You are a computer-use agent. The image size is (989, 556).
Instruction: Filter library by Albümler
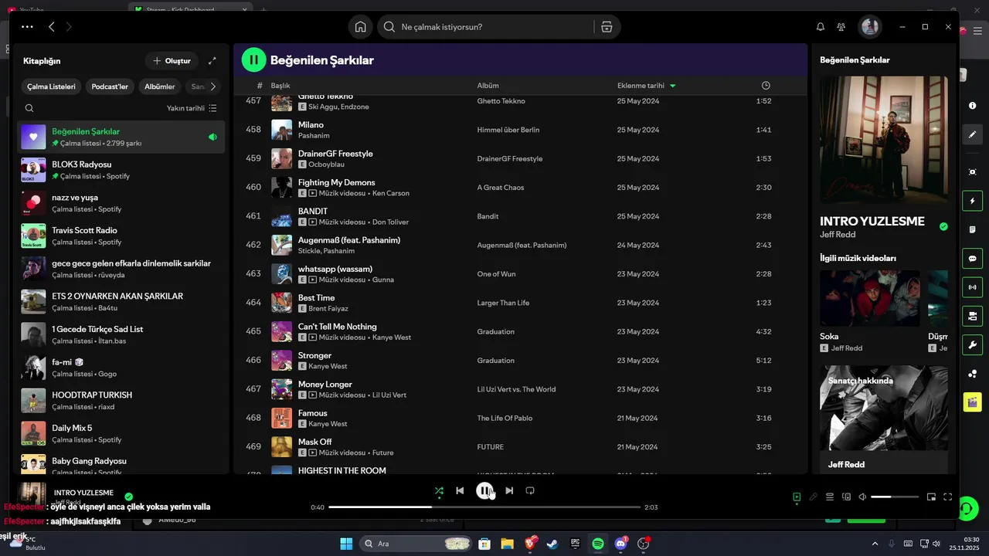pyautogui.click(x=160, y=86)
